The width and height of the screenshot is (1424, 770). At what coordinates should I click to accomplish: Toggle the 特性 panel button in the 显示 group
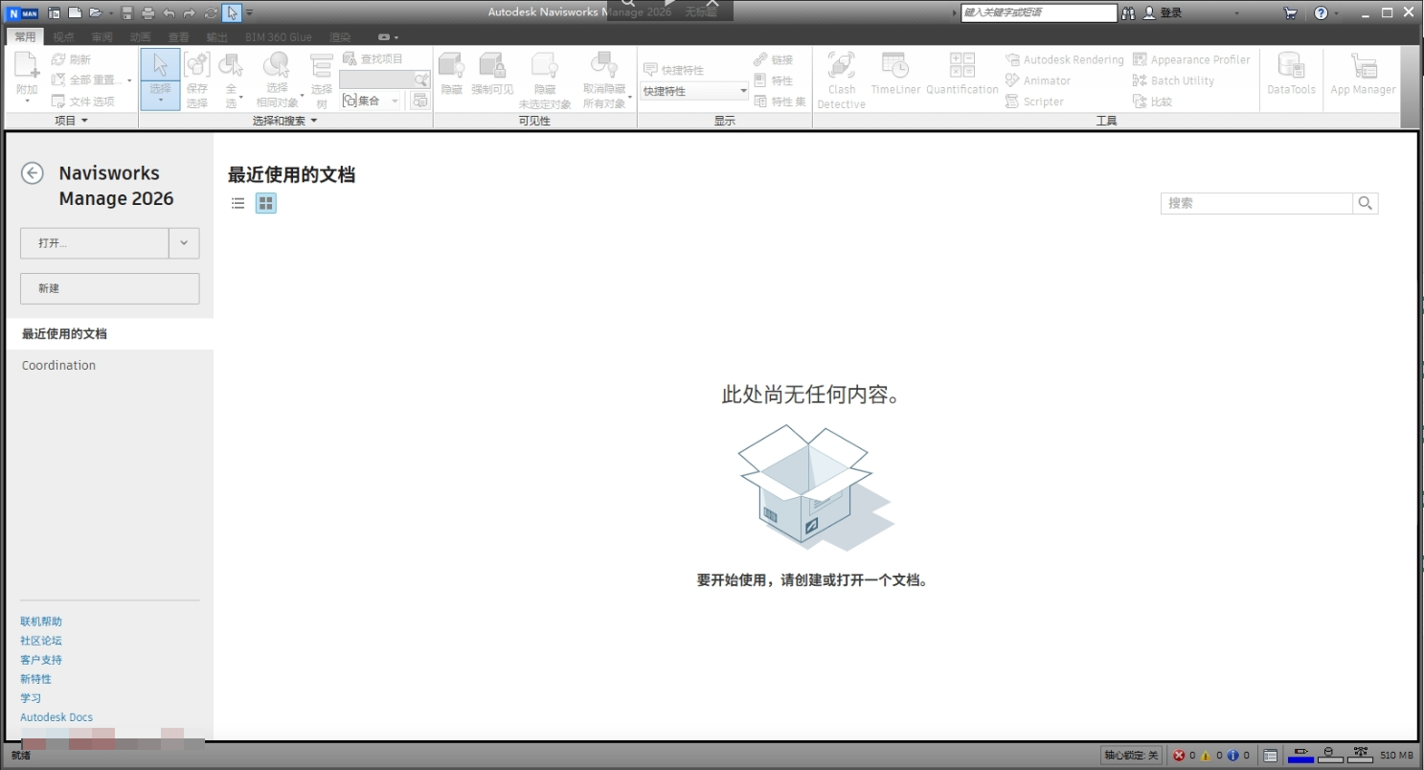pos(774,80)
